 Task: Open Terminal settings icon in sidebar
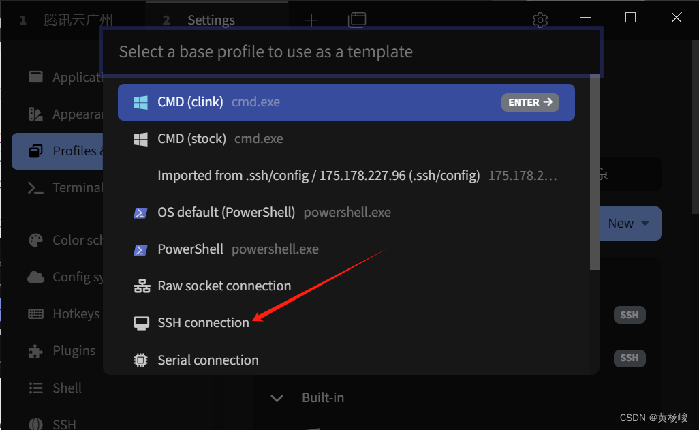click(x=35, y=188)
